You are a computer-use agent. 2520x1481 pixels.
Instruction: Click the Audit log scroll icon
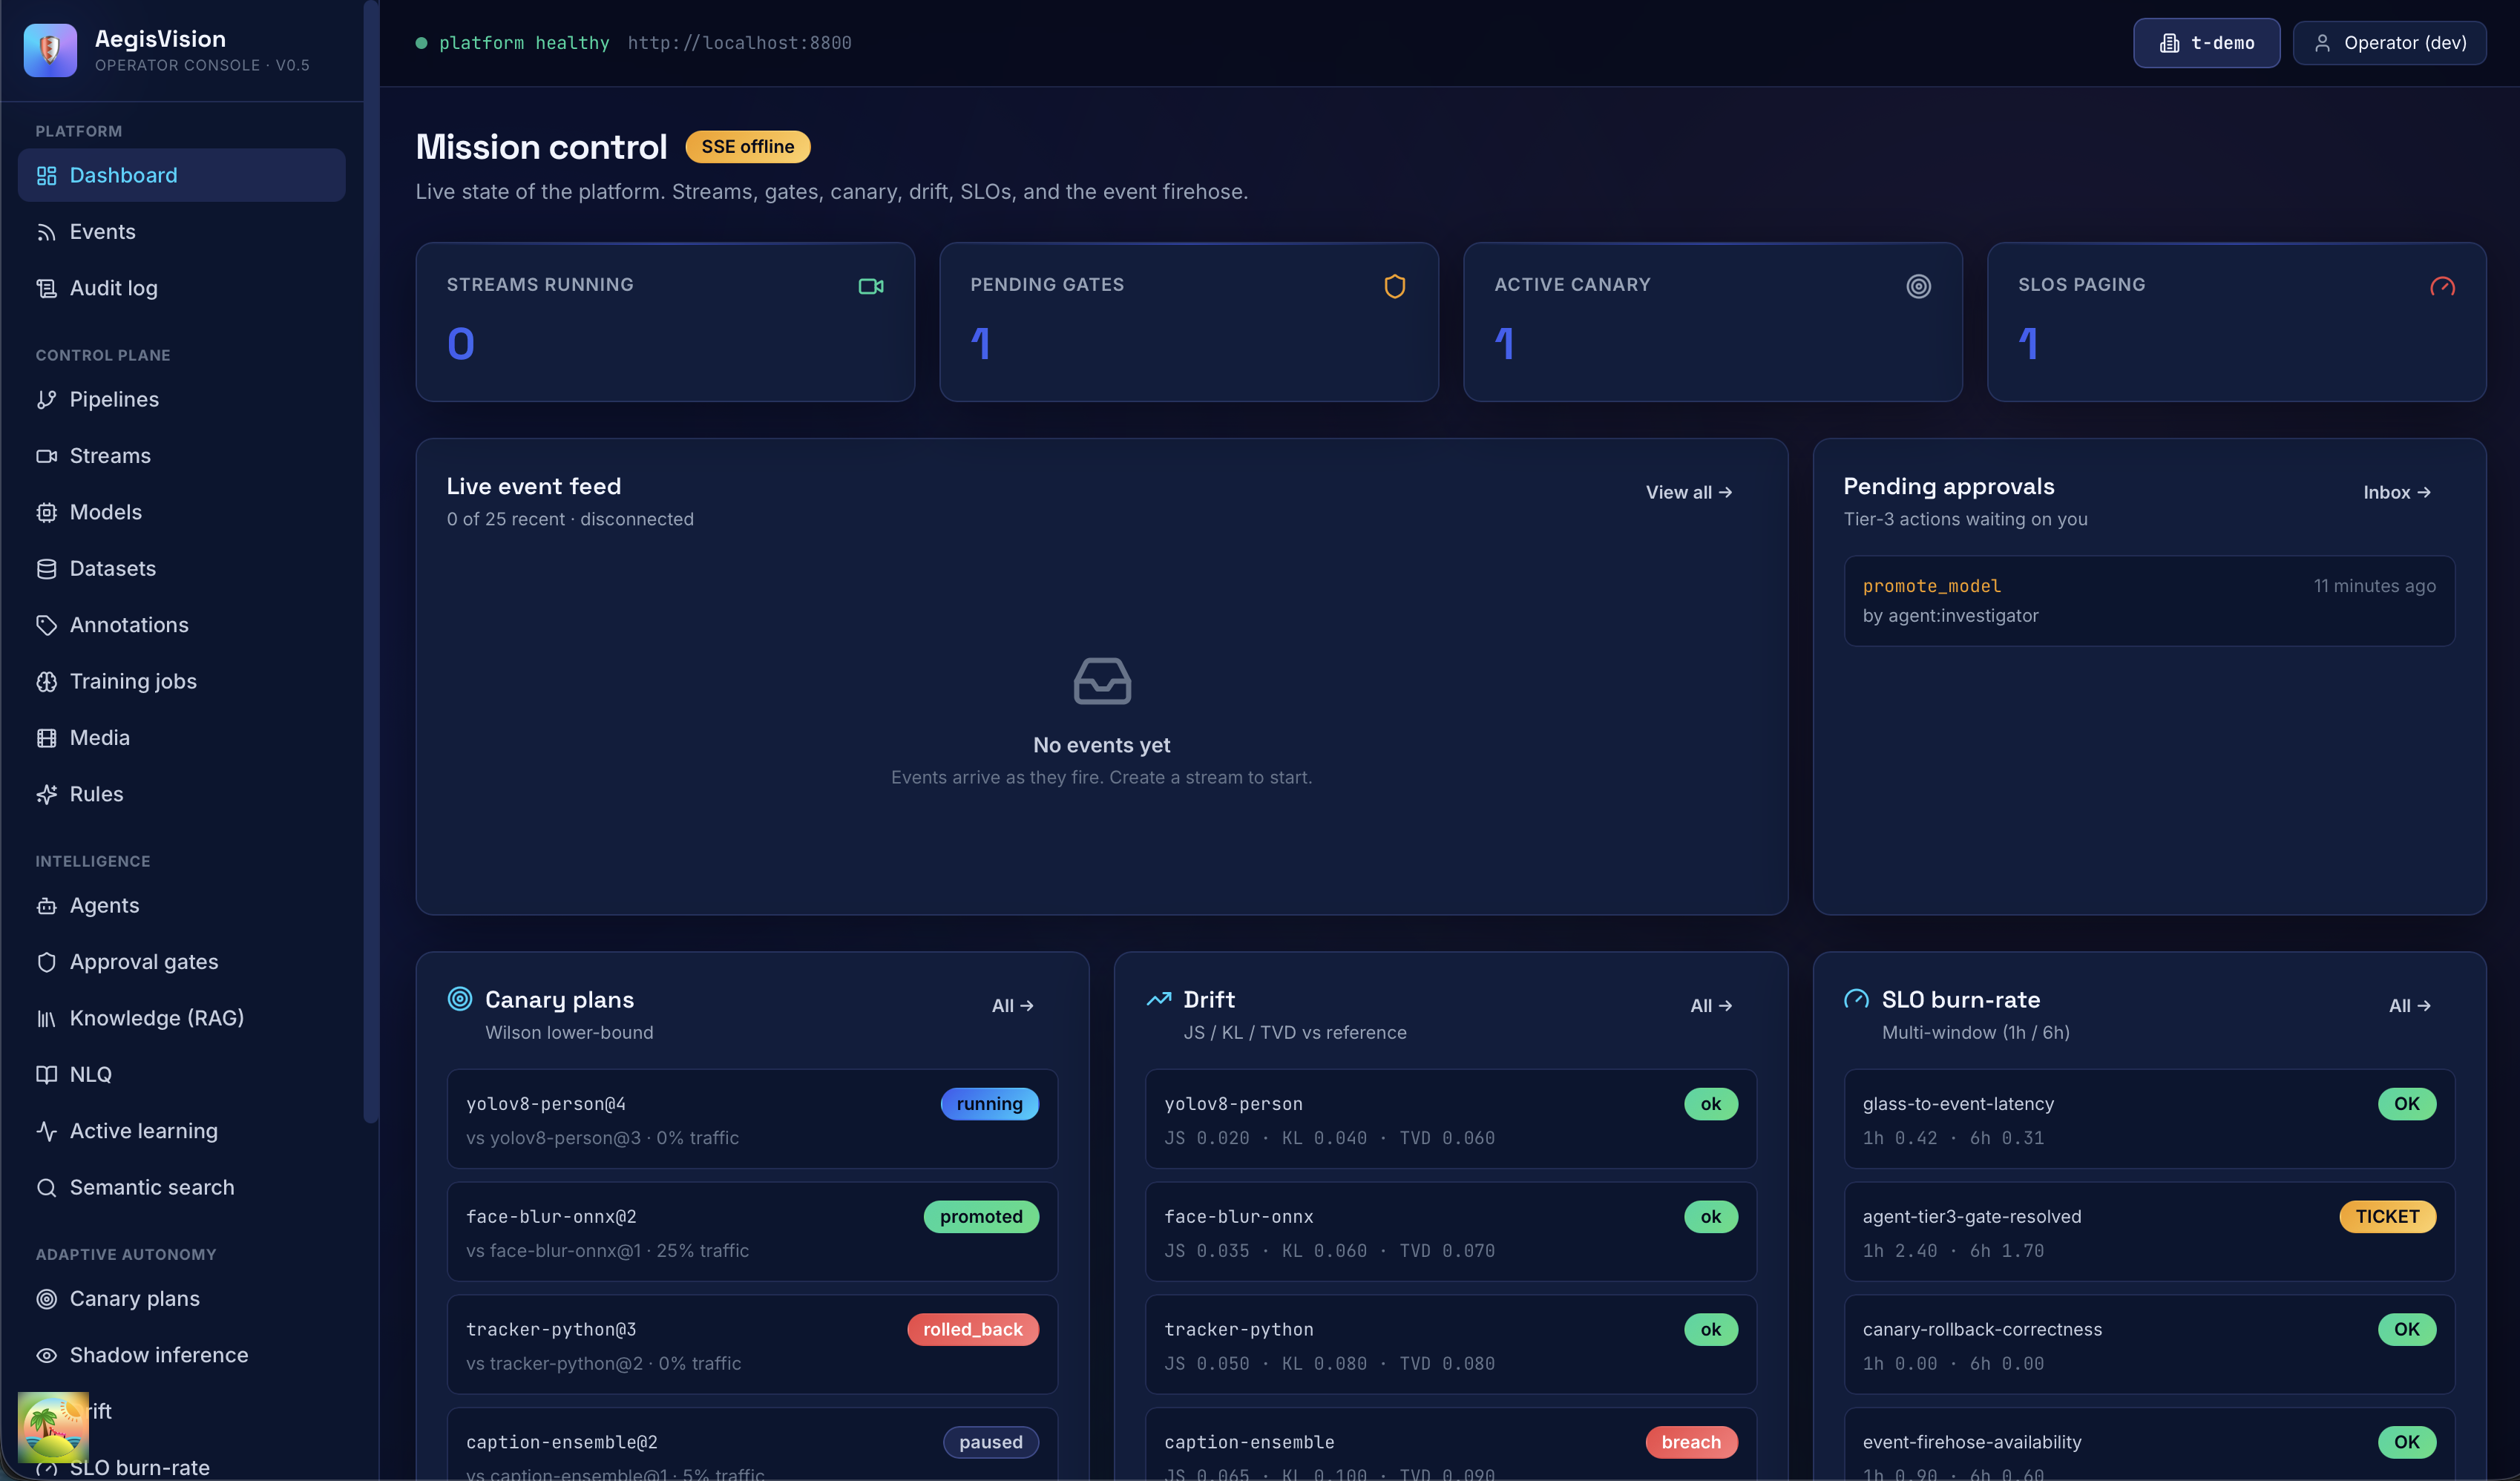tap(46, 288)
